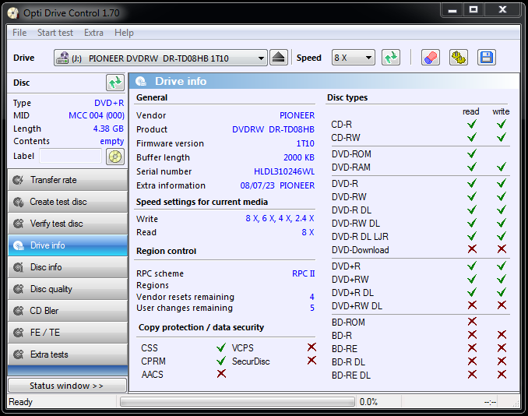Click the DVD-R DL LJR read checkmark

(x=472, y=236)
